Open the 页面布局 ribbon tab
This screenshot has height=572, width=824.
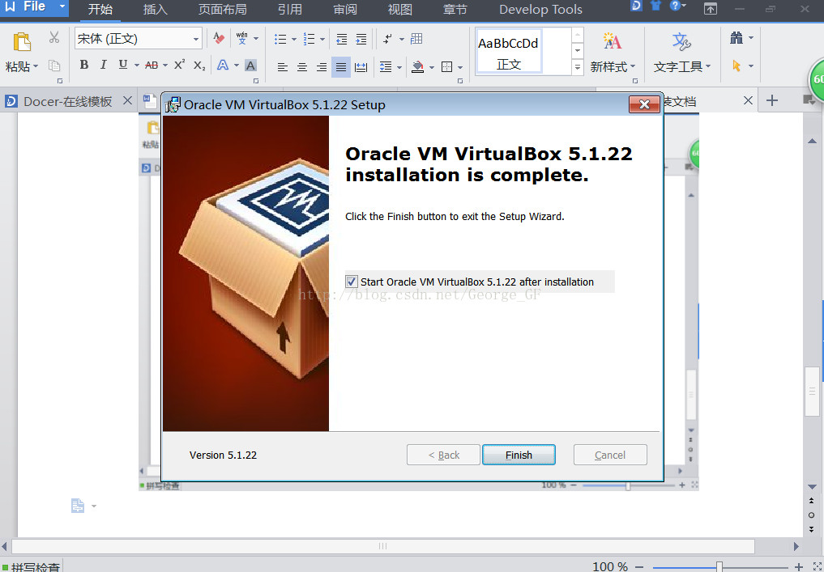click(222, 10)
